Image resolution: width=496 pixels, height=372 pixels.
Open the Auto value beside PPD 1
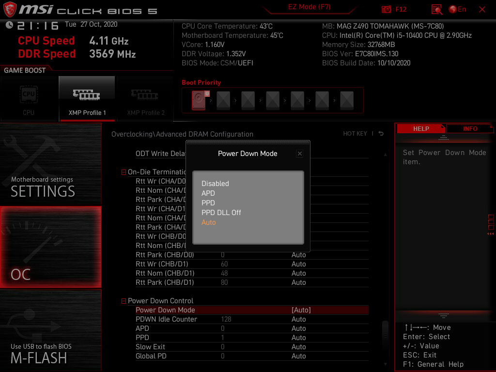pyautogui.click(x=298, y=338)
